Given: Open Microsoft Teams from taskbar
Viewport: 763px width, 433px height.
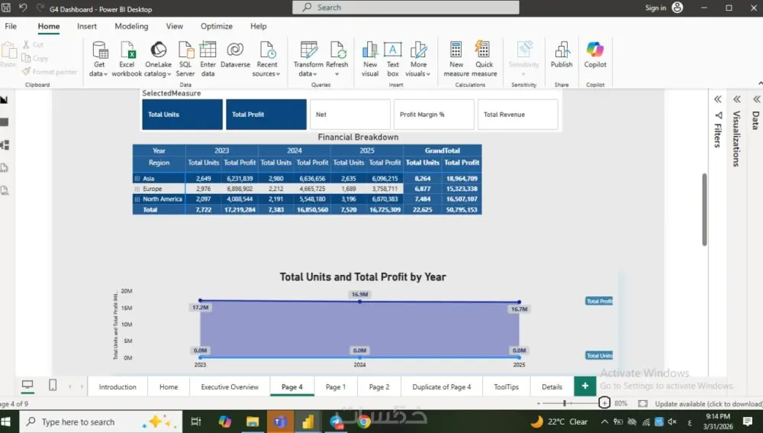Looking at the screenshot, I should click(280, 422).
